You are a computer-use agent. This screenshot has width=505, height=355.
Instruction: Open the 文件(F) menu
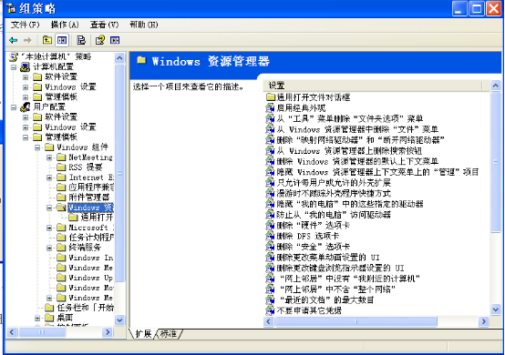coord(26,25)
